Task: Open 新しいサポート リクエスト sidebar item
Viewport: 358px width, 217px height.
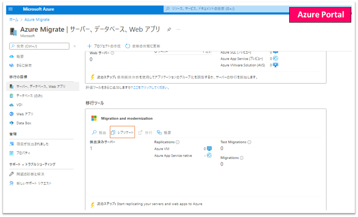Action: point(34,183)
